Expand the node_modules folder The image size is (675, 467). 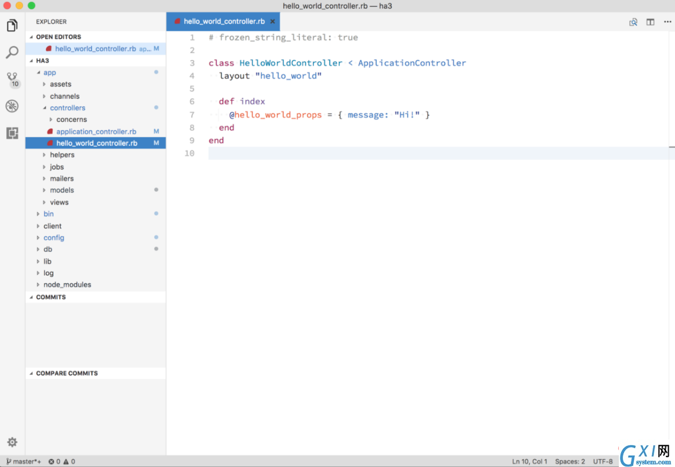click(67, 284)
